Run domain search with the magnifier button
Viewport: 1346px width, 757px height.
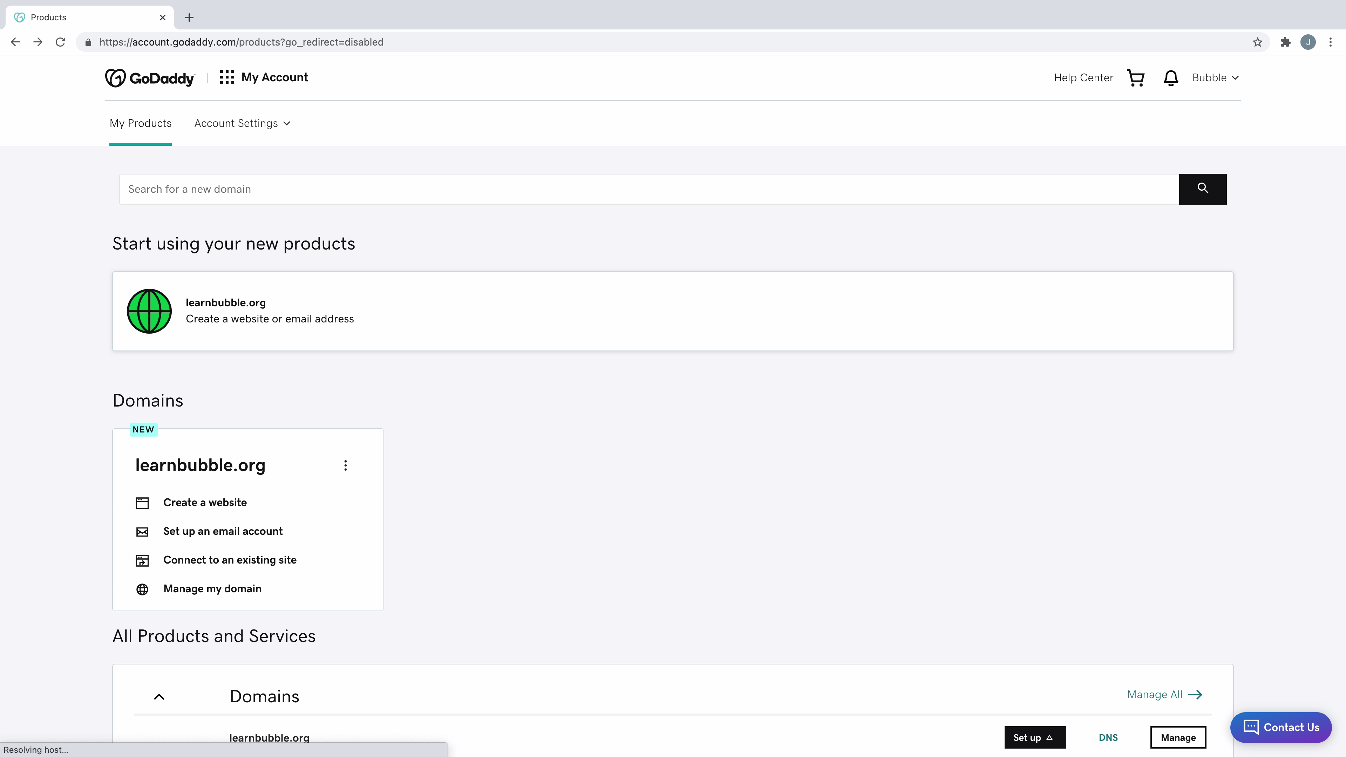[x=1203, y=189]
